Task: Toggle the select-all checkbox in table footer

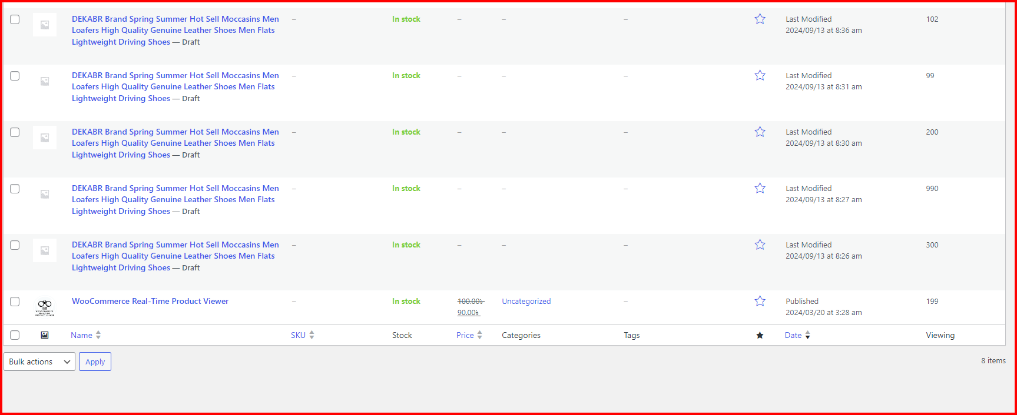Action: point(15,335)
